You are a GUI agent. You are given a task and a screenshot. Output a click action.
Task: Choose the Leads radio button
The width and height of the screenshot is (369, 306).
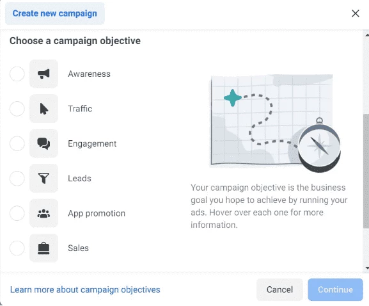tap(17, 179)
